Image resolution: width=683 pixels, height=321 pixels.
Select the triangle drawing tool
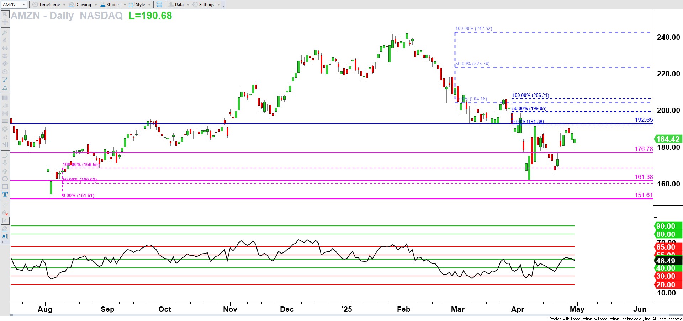tap(5, 88)
